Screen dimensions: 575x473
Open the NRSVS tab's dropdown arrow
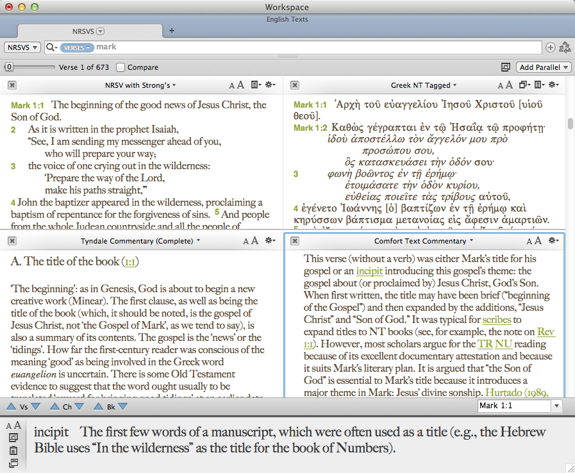(x=101, y=31)
